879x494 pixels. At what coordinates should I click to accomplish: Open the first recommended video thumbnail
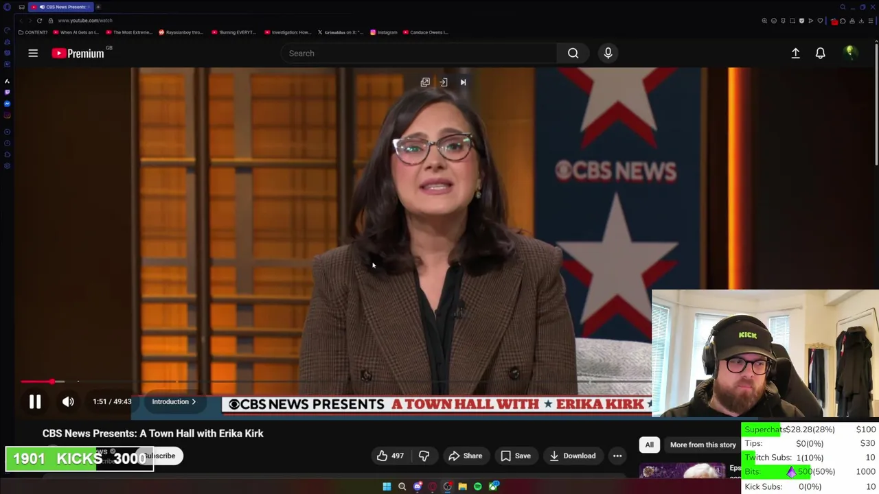pos(682,471)
